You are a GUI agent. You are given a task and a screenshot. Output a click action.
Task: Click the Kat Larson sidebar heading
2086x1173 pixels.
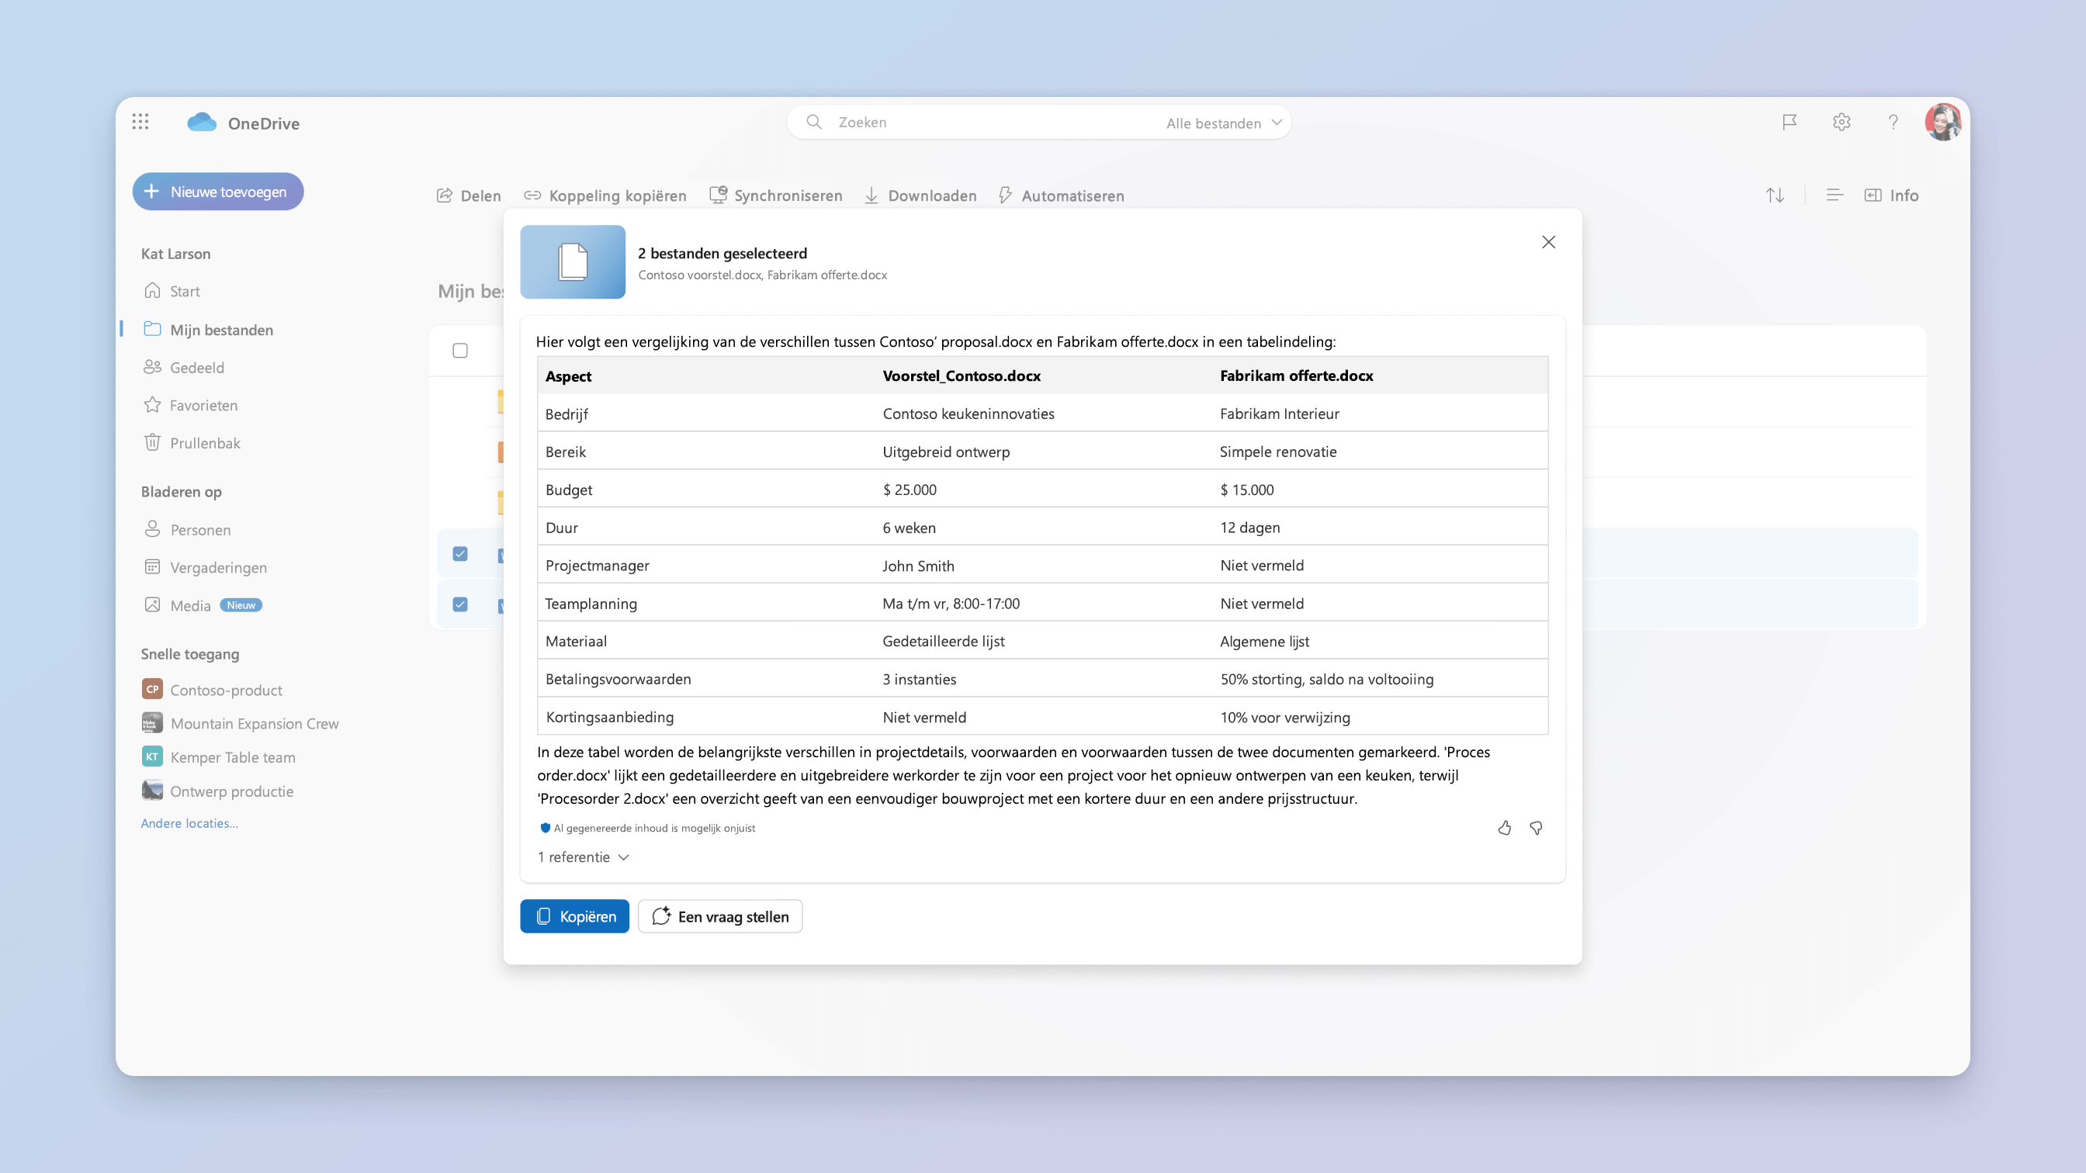(x=175, y=254)
